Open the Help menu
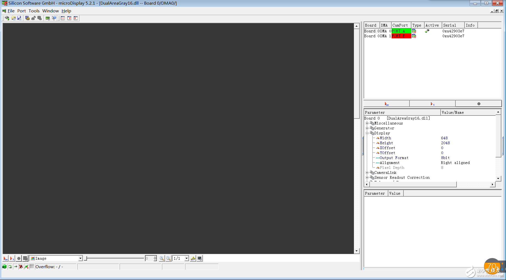The image size is (506, 280). click(66, 11)
